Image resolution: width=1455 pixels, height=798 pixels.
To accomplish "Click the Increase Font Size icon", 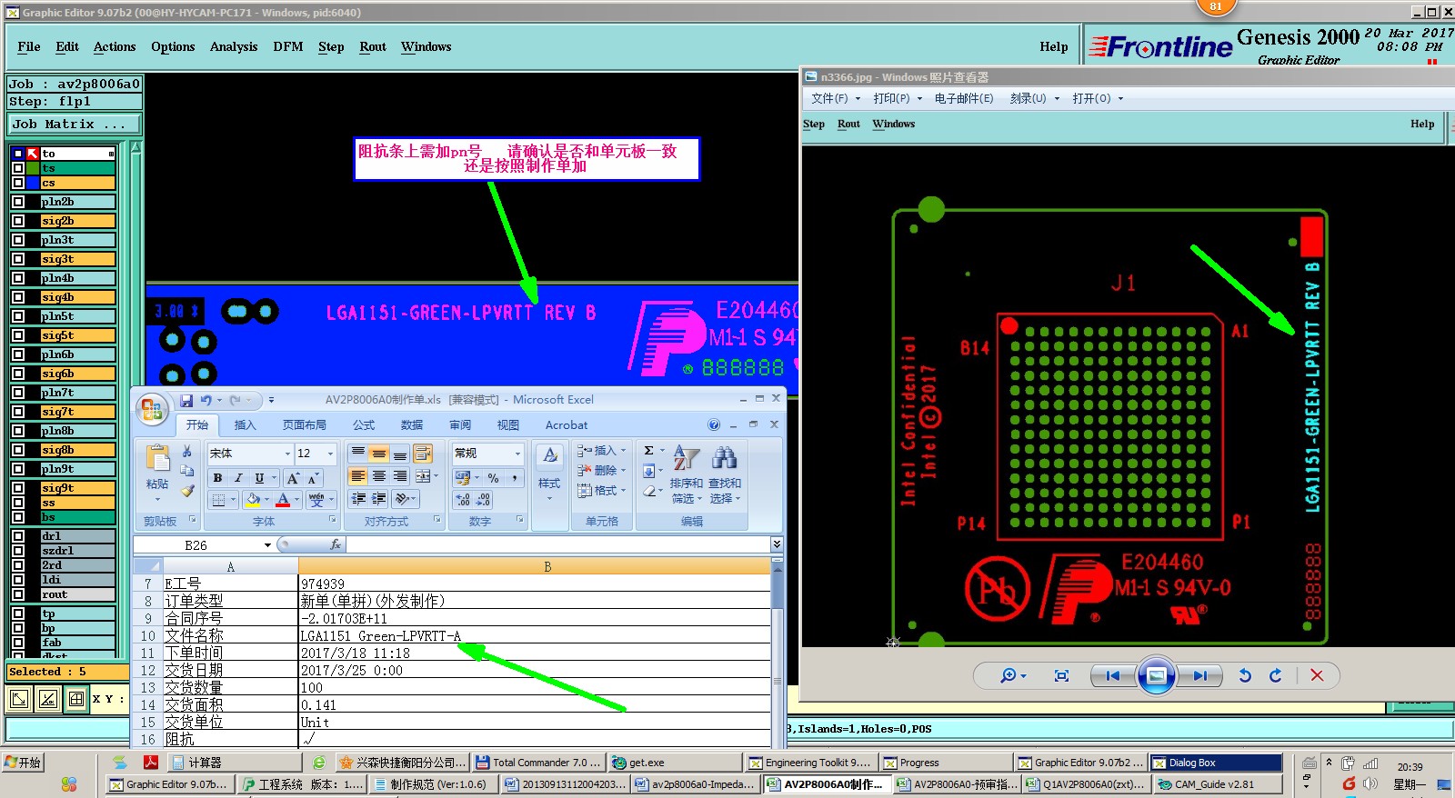I will click(x=293, y=478).
